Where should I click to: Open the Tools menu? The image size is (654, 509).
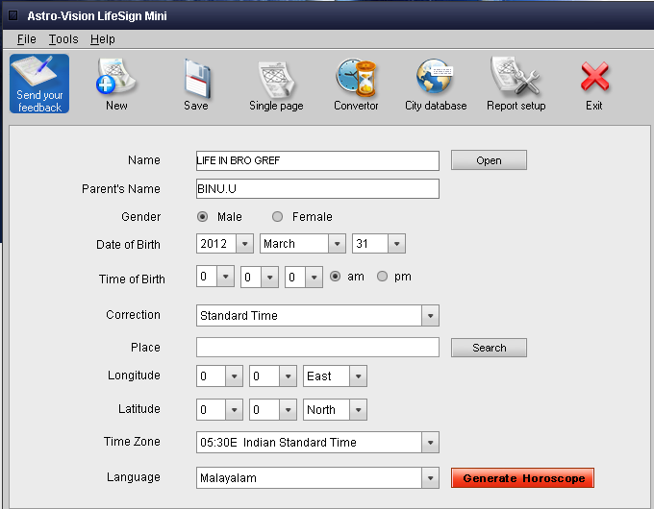[x=63, y=39]
